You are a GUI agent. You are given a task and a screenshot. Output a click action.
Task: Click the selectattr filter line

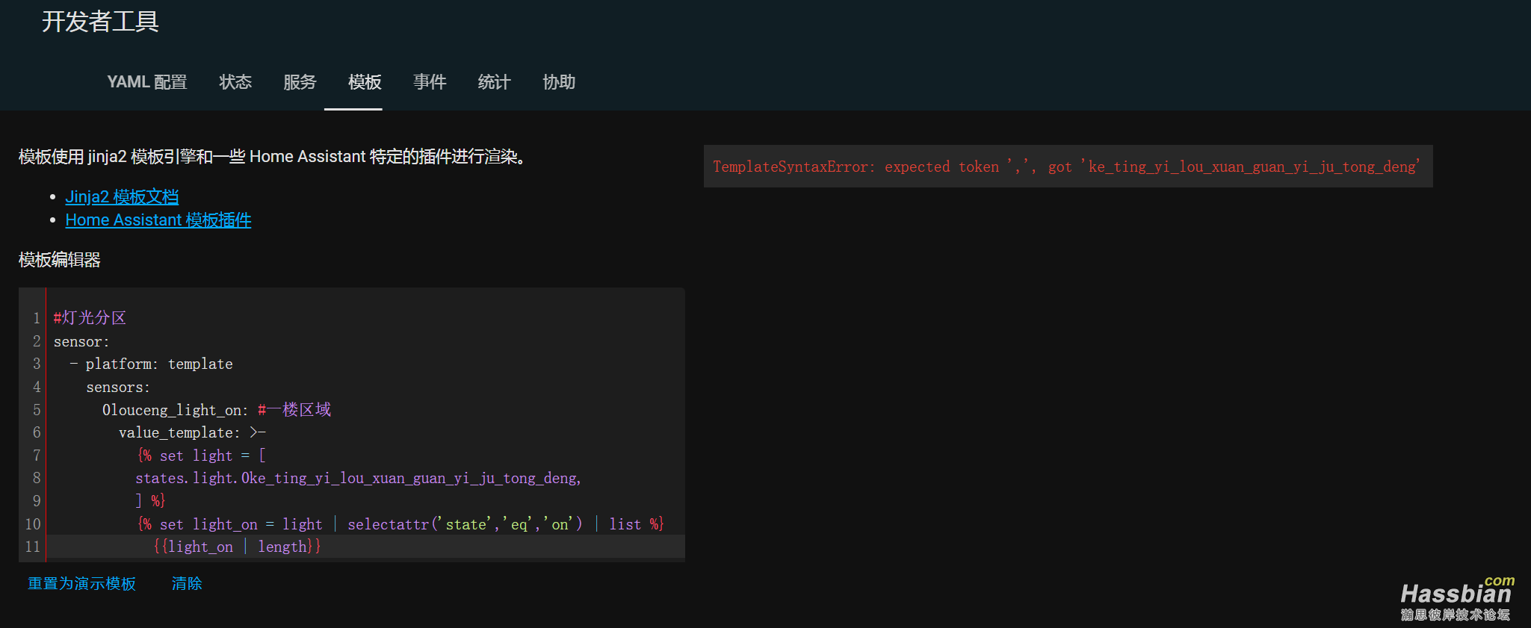coord(400,524)
